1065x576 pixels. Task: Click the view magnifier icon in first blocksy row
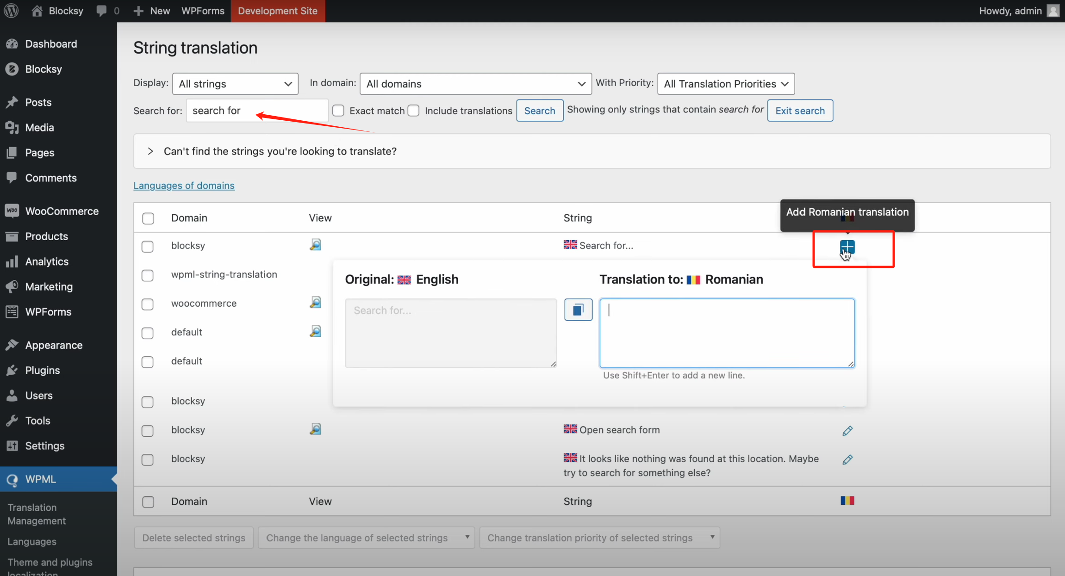tap(315, 245)
